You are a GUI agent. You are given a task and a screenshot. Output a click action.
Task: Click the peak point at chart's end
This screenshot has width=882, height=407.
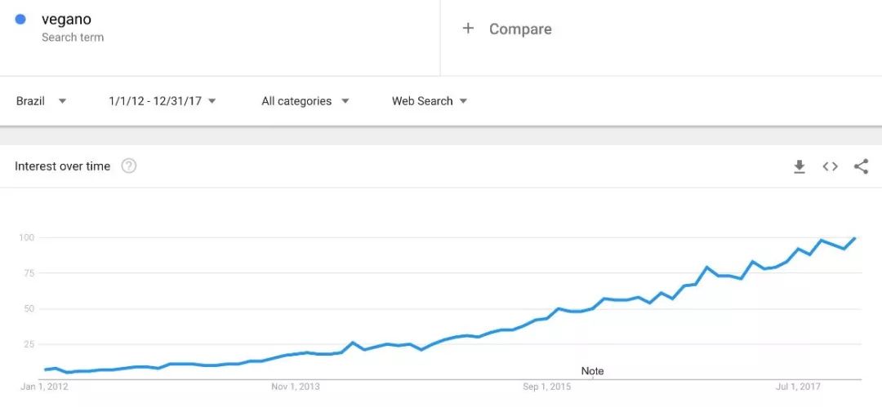pyautogui.click(x=856, y=238)
